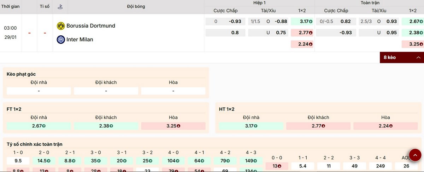Click corner-kick Đội nhà empty odds cell
424x172 pixels.
[39, 91]
